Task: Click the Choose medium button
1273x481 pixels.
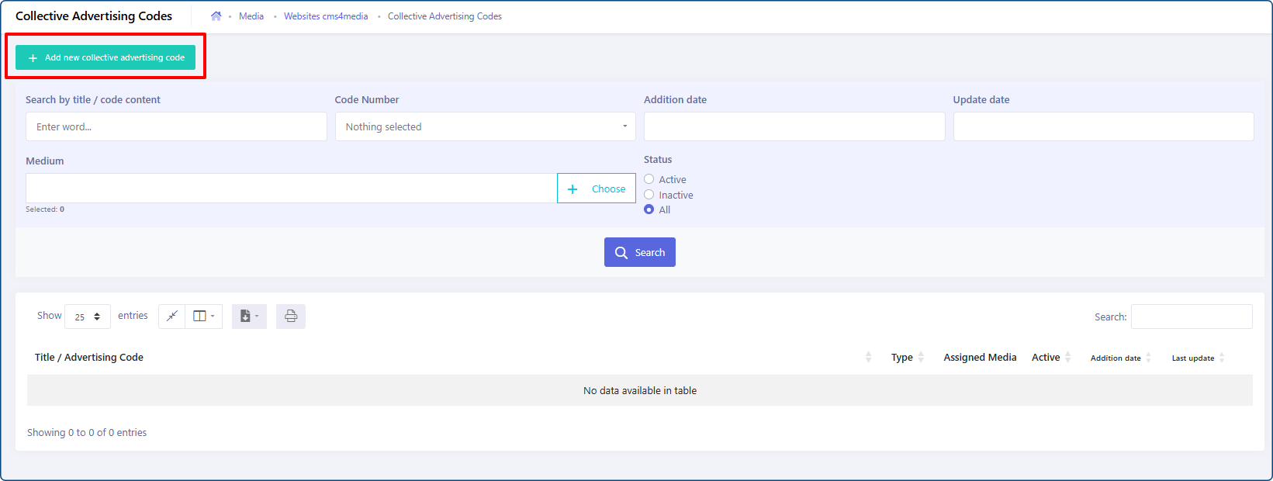Action: click(597, 189)
